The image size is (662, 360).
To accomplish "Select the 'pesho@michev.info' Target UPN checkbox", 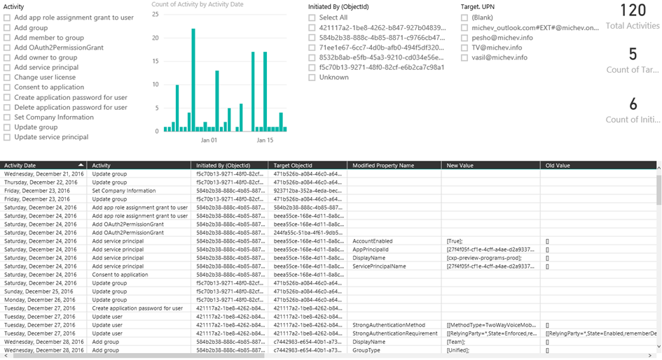I will point(464,38).
